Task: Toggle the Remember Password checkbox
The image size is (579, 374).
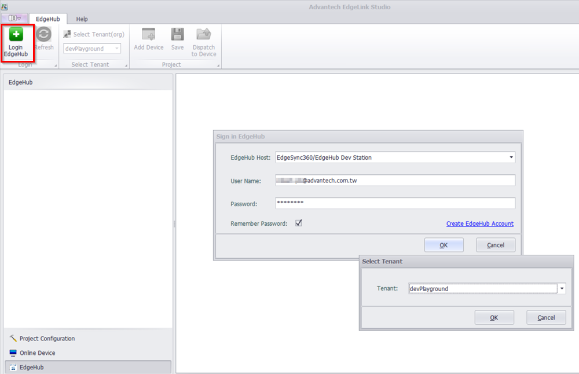Action: tap(299, 223)
